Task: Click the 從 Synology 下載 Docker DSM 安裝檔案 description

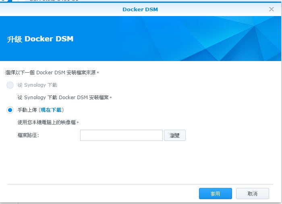Action: point(64,98)
